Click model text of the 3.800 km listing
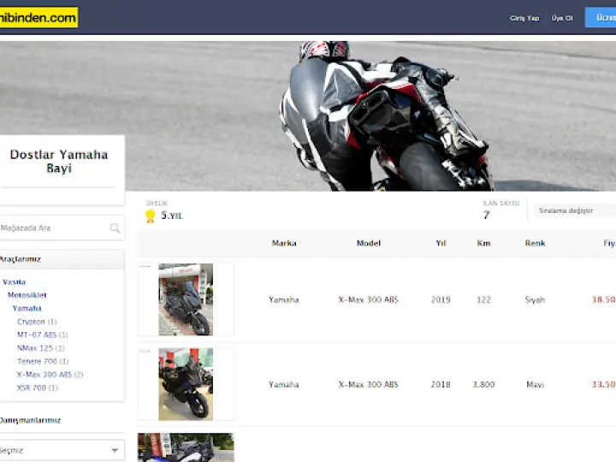Image resolution: width=616 pixels, height=462 pixels. click(369, 385)
